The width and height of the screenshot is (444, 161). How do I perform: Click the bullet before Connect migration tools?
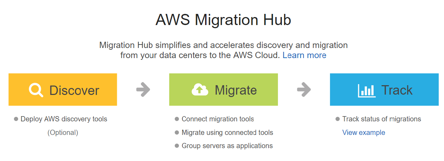click(177, 119)
